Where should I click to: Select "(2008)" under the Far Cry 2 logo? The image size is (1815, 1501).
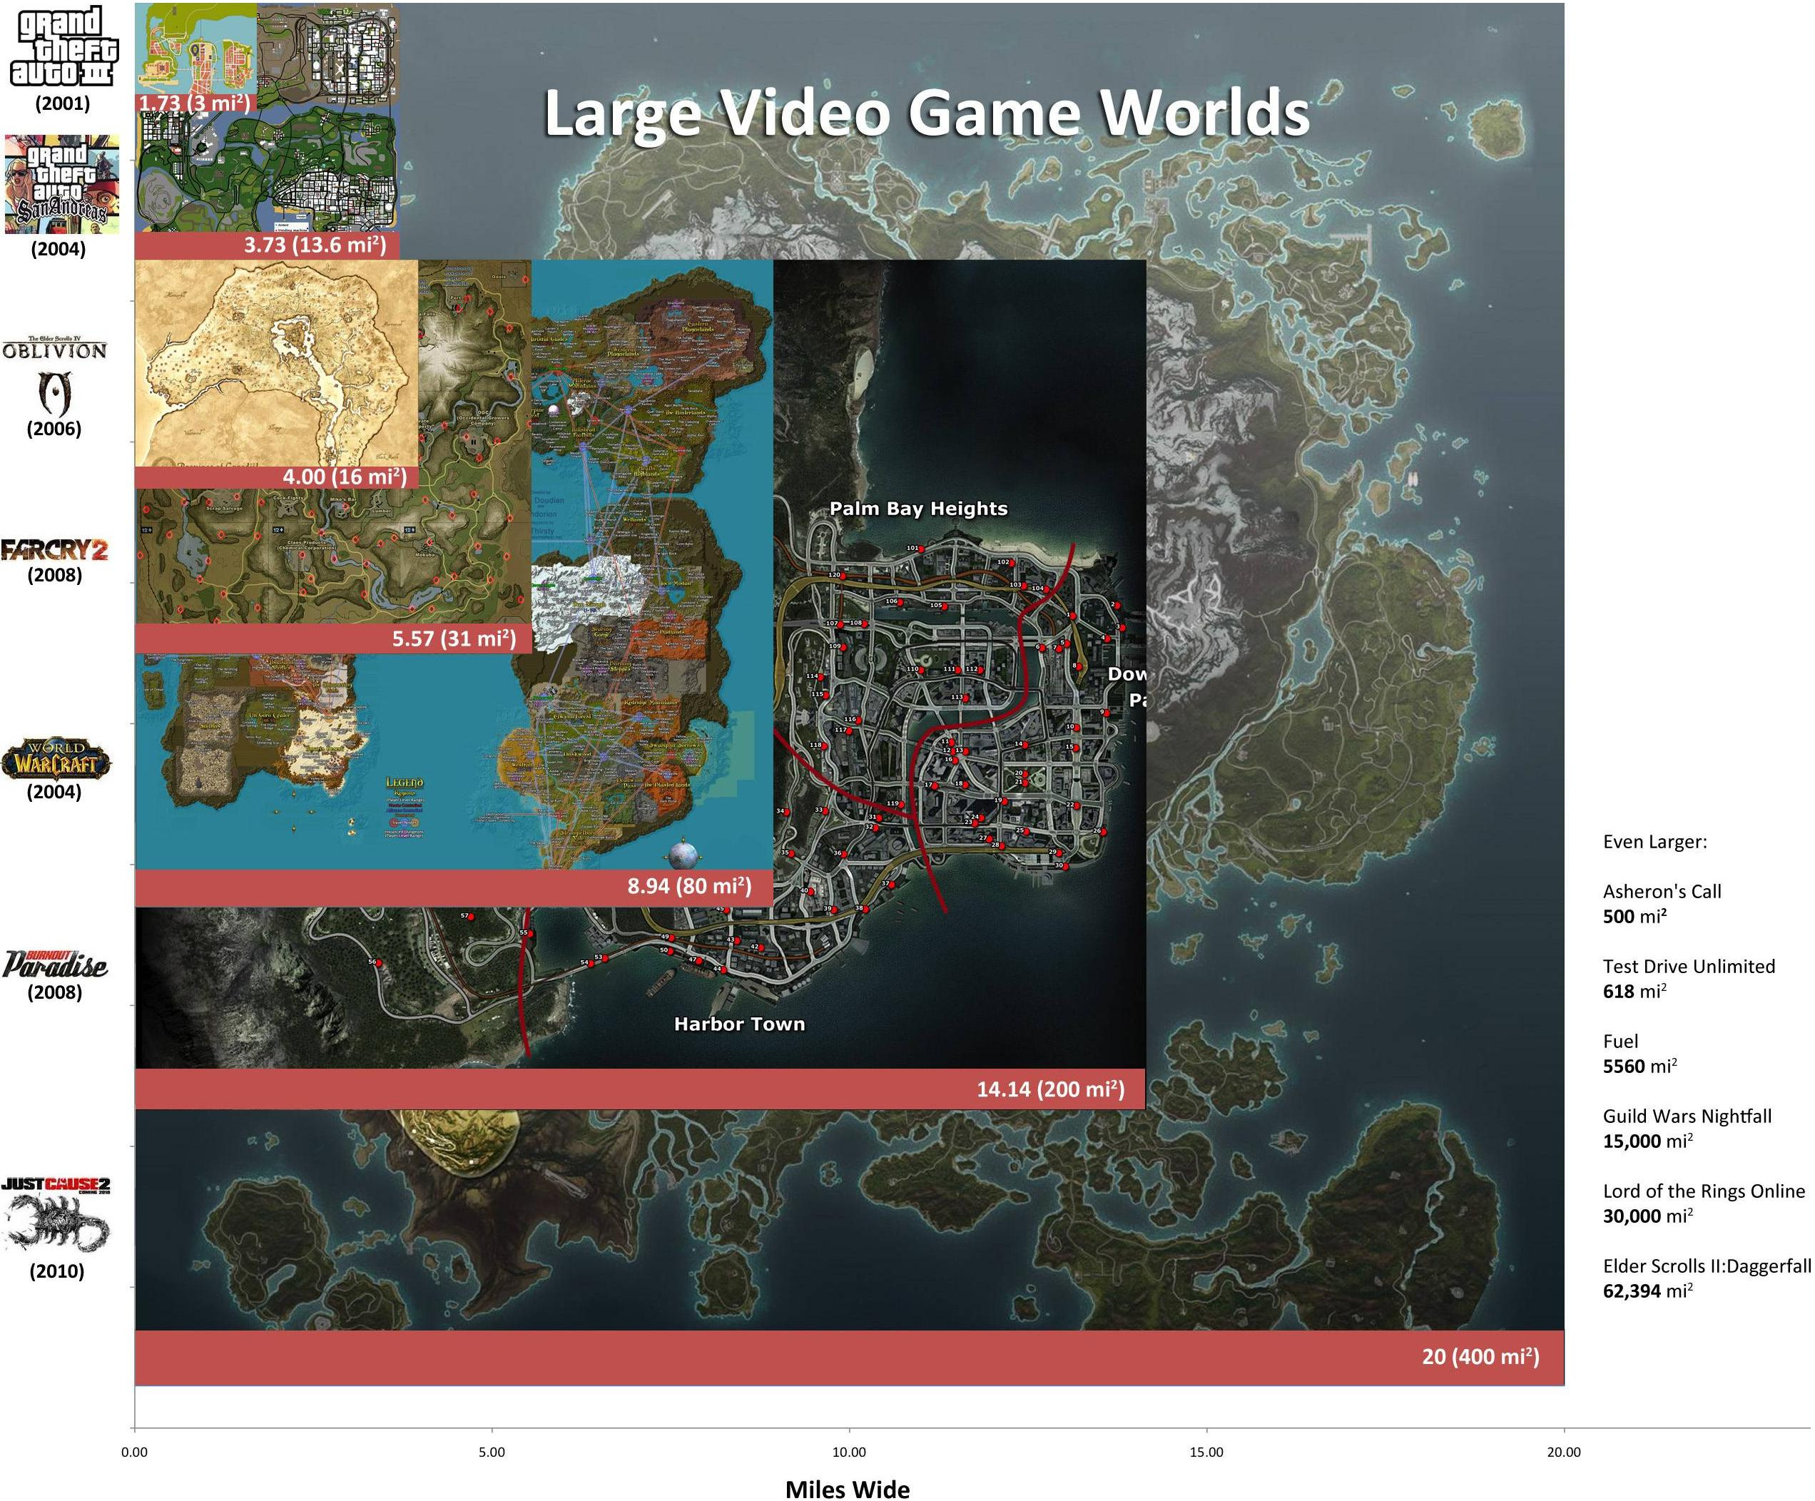click(x=54, y=575)
